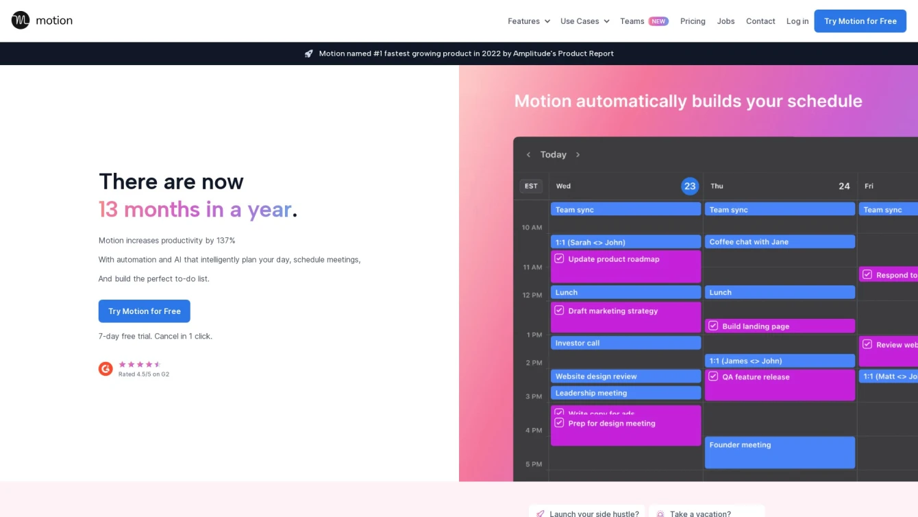Viewport: 918px width, 517px height.
Task: Click the Motion logo icon
Action: (x=21, y=21)
